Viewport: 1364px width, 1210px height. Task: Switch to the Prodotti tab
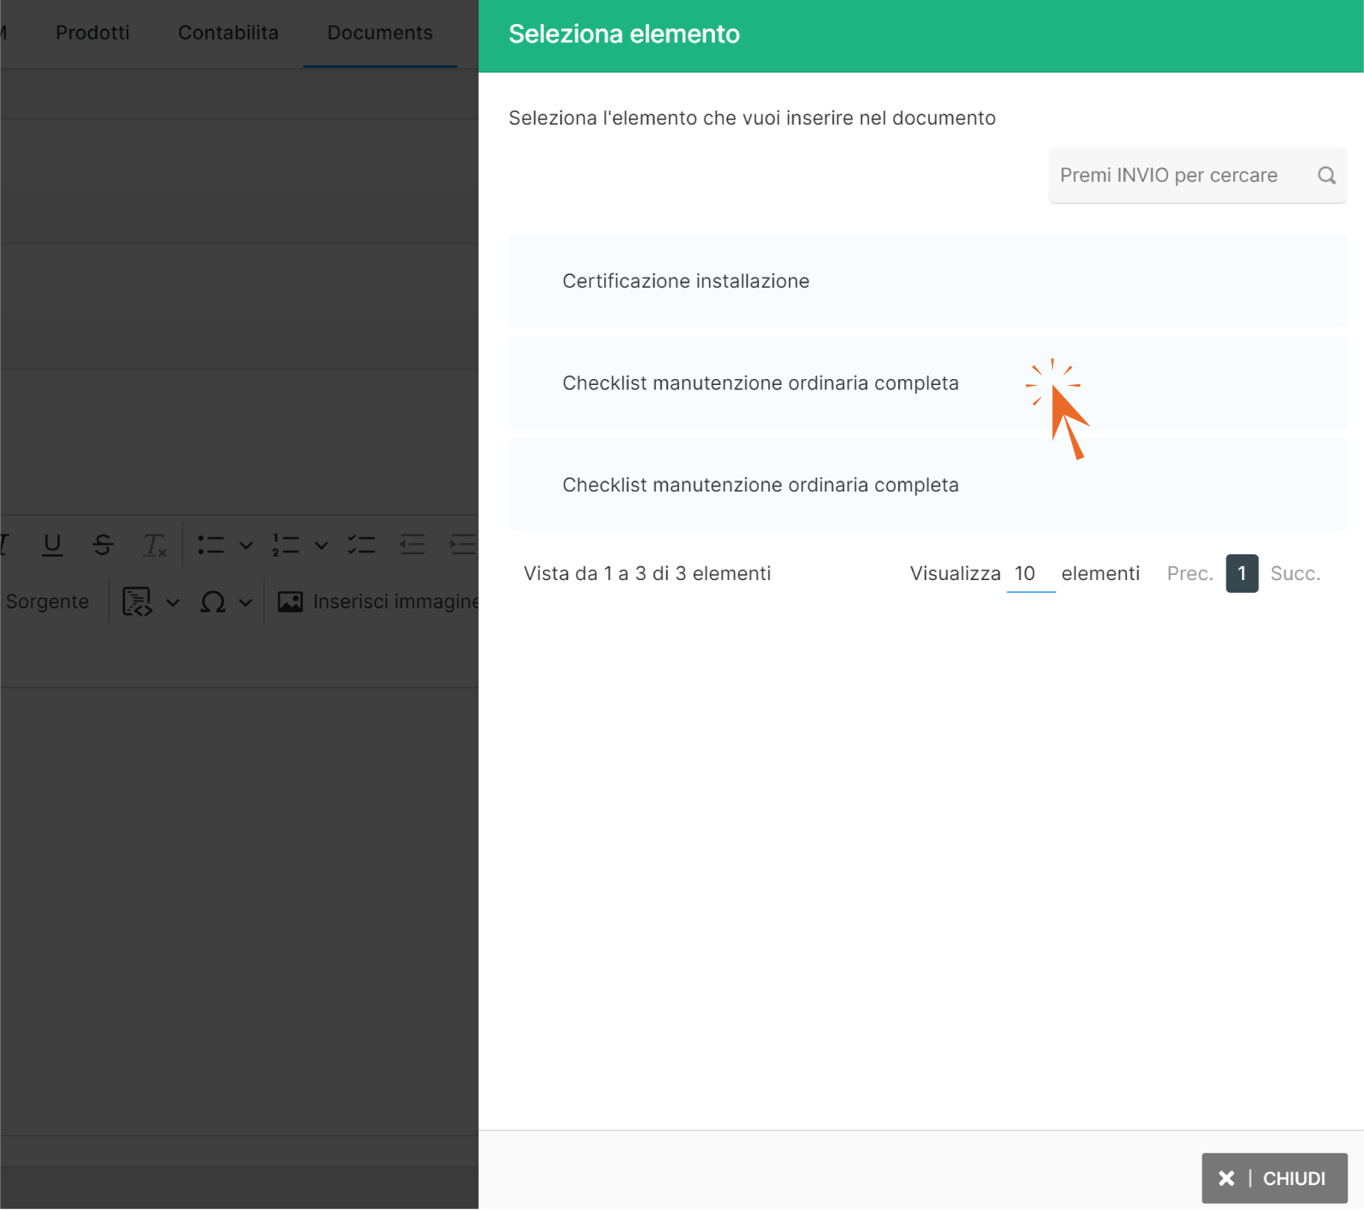[93, 33]
